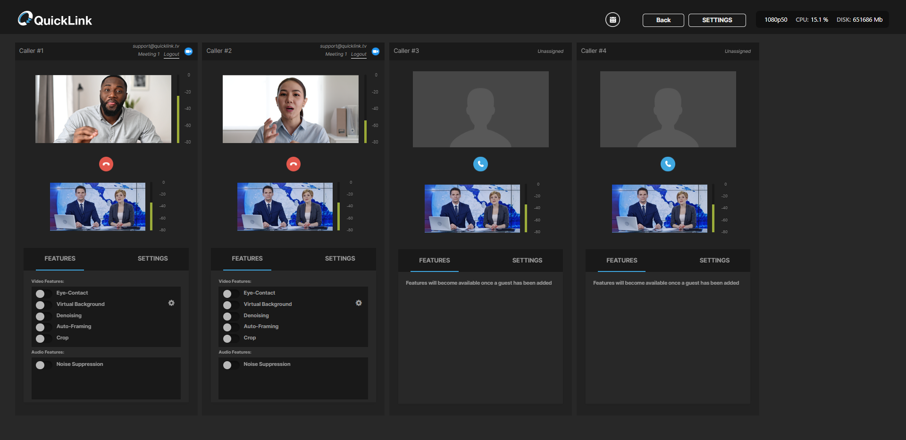Open Virtual Background gear for Caller #2
Image resolution: width=906 pixels, height=440 pixels.
tap(359, 303)
